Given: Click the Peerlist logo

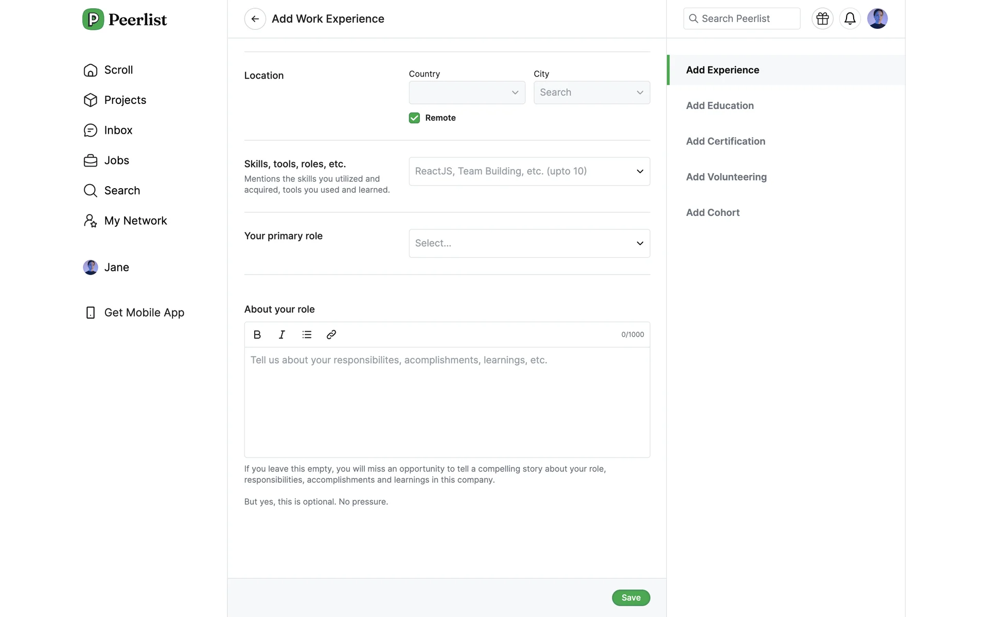Looking at the screenshot, I should point(125,20).
